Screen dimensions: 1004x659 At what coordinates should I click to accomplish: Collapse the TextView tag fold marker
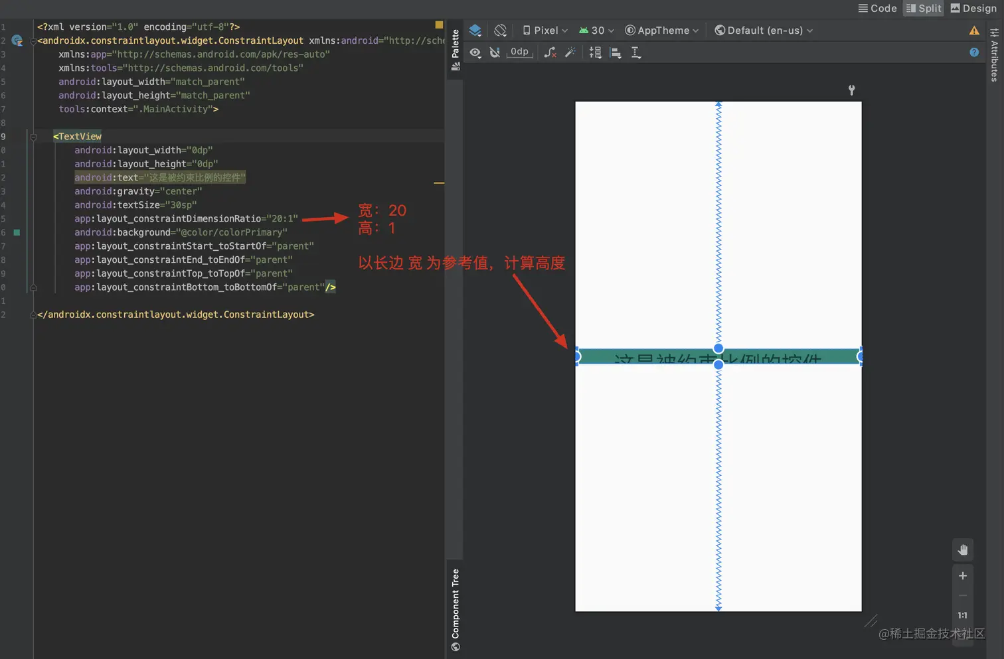pyautogui.click(x=33, y=137)
